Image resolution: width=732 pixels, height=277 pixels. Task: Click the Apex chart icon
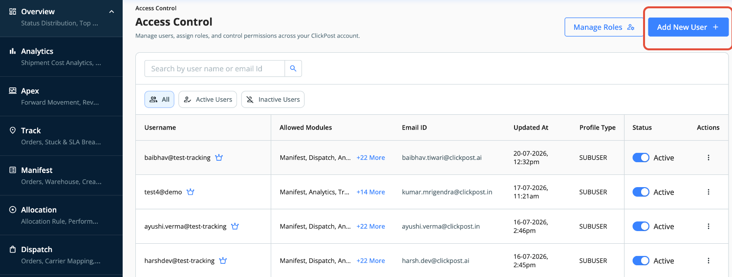pyautogui.click(x=13, y=90)
